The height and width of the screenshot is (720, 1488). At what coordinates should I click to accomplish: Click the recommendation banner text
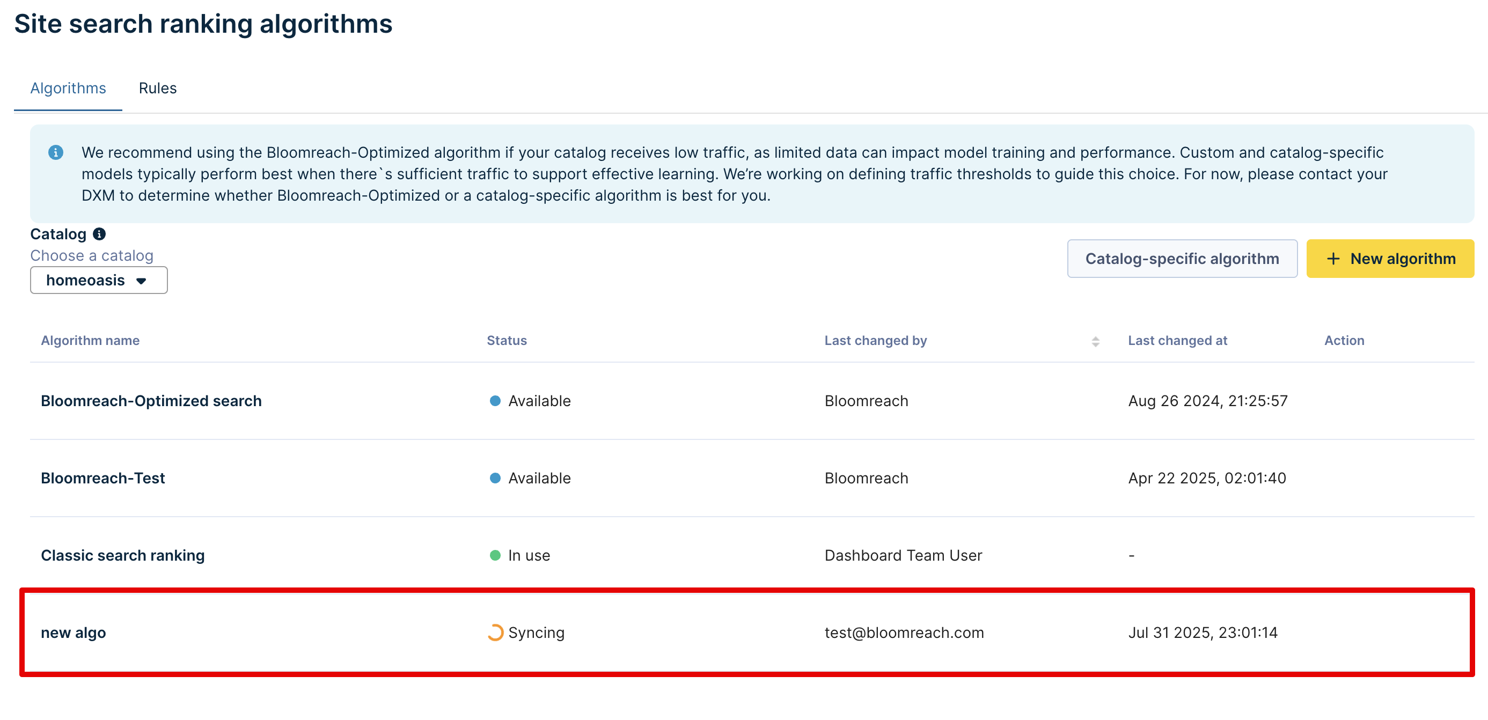[734, 174]
